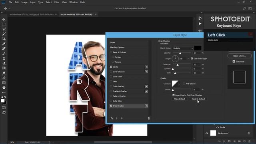Image resolution: width=256 pixels, height=144 pixels.
Task: Enable the Bevel & Emboss checkbox
Action: pyautogui.click(x=111, y=52)
